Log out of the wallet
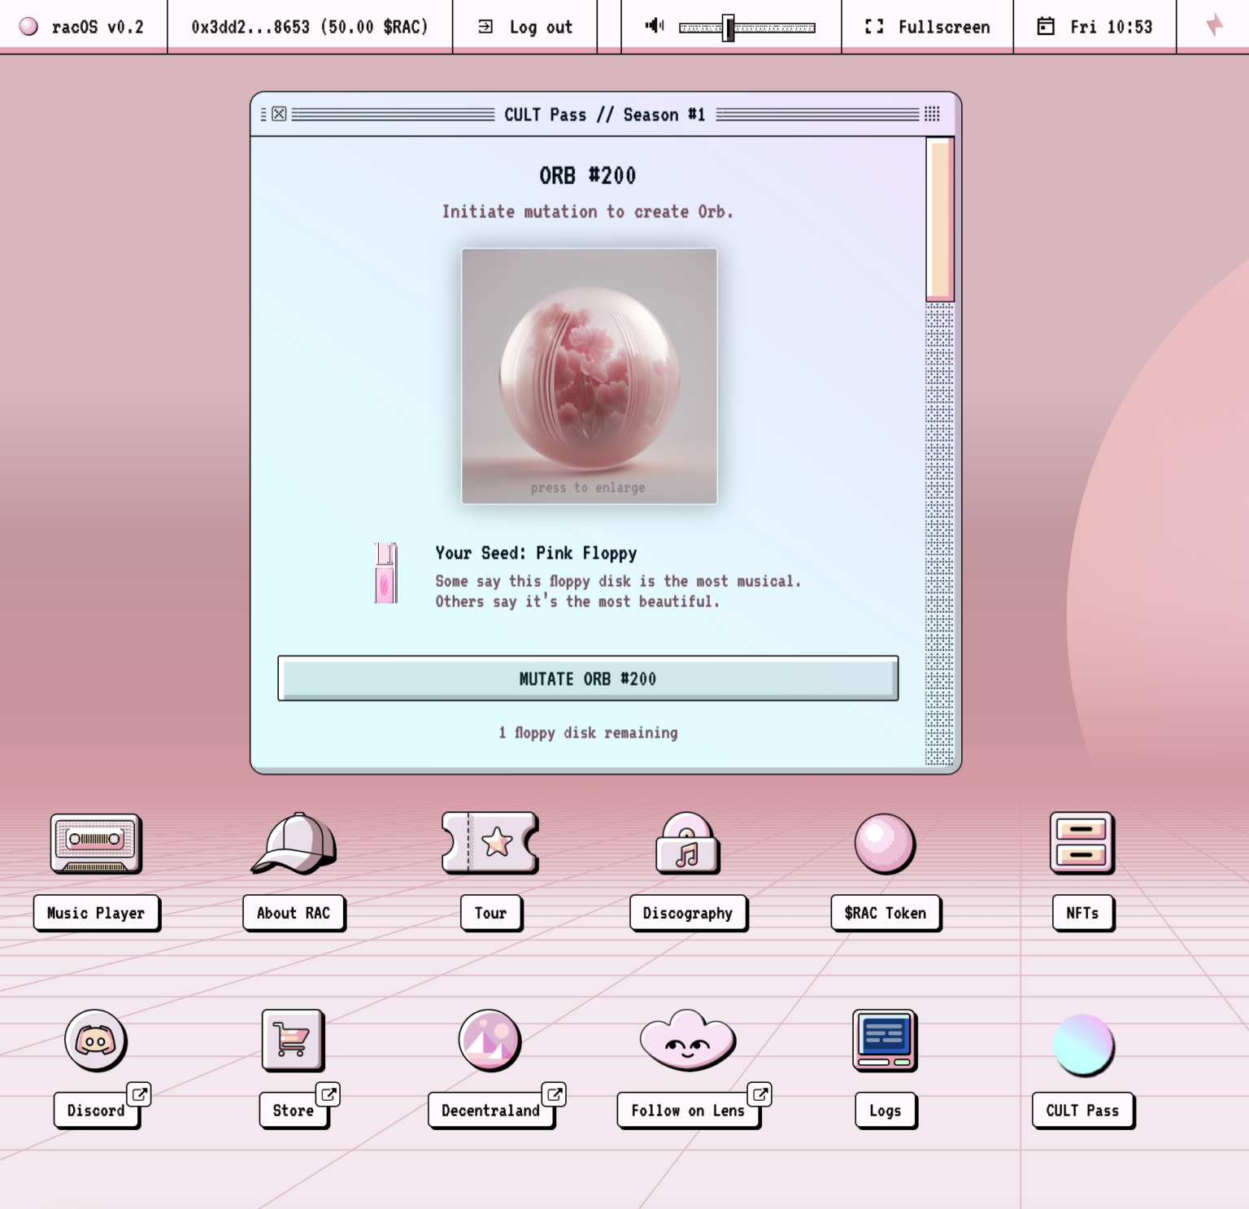 526,27
